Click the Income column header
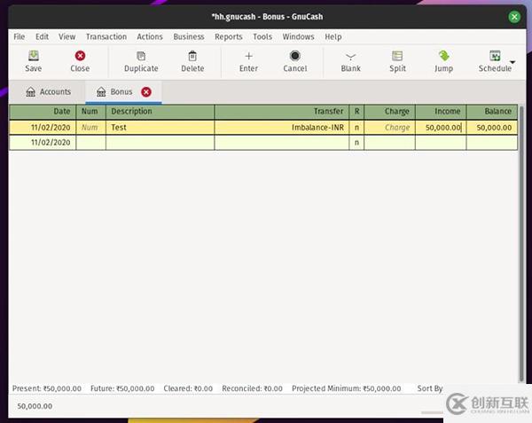532x423 pixels. click(x=441, y=112)
